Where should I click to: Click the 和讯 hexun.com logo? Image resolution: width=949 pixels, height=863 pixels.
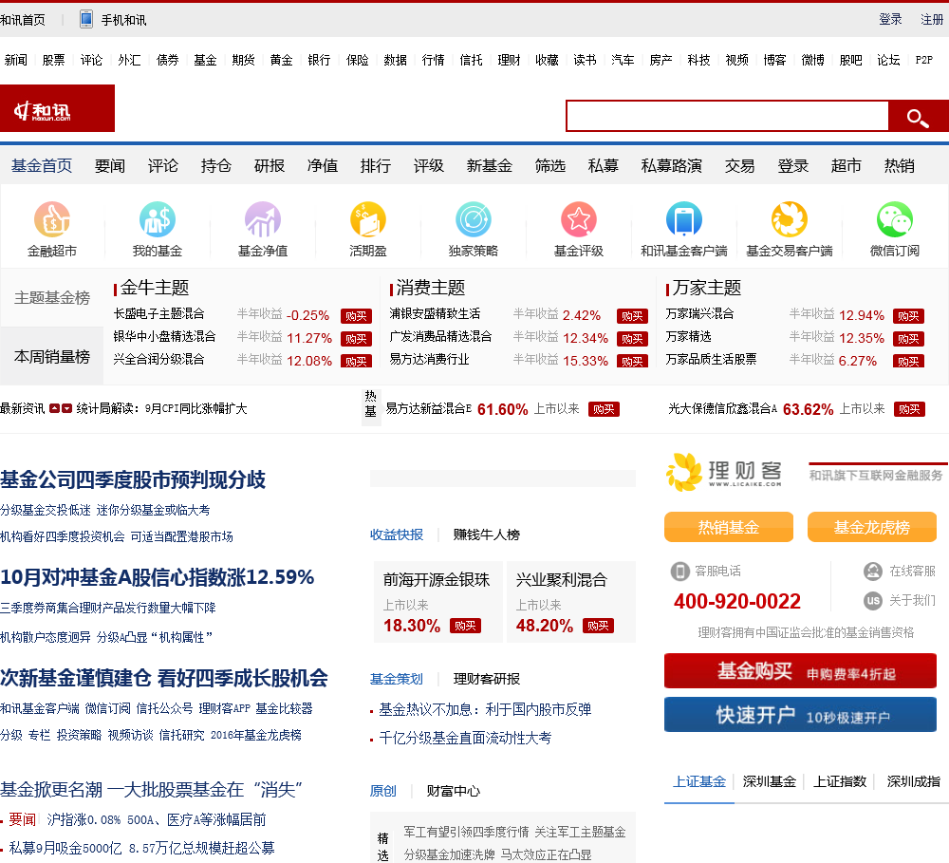pyautogui.click(x=58, y=108)
